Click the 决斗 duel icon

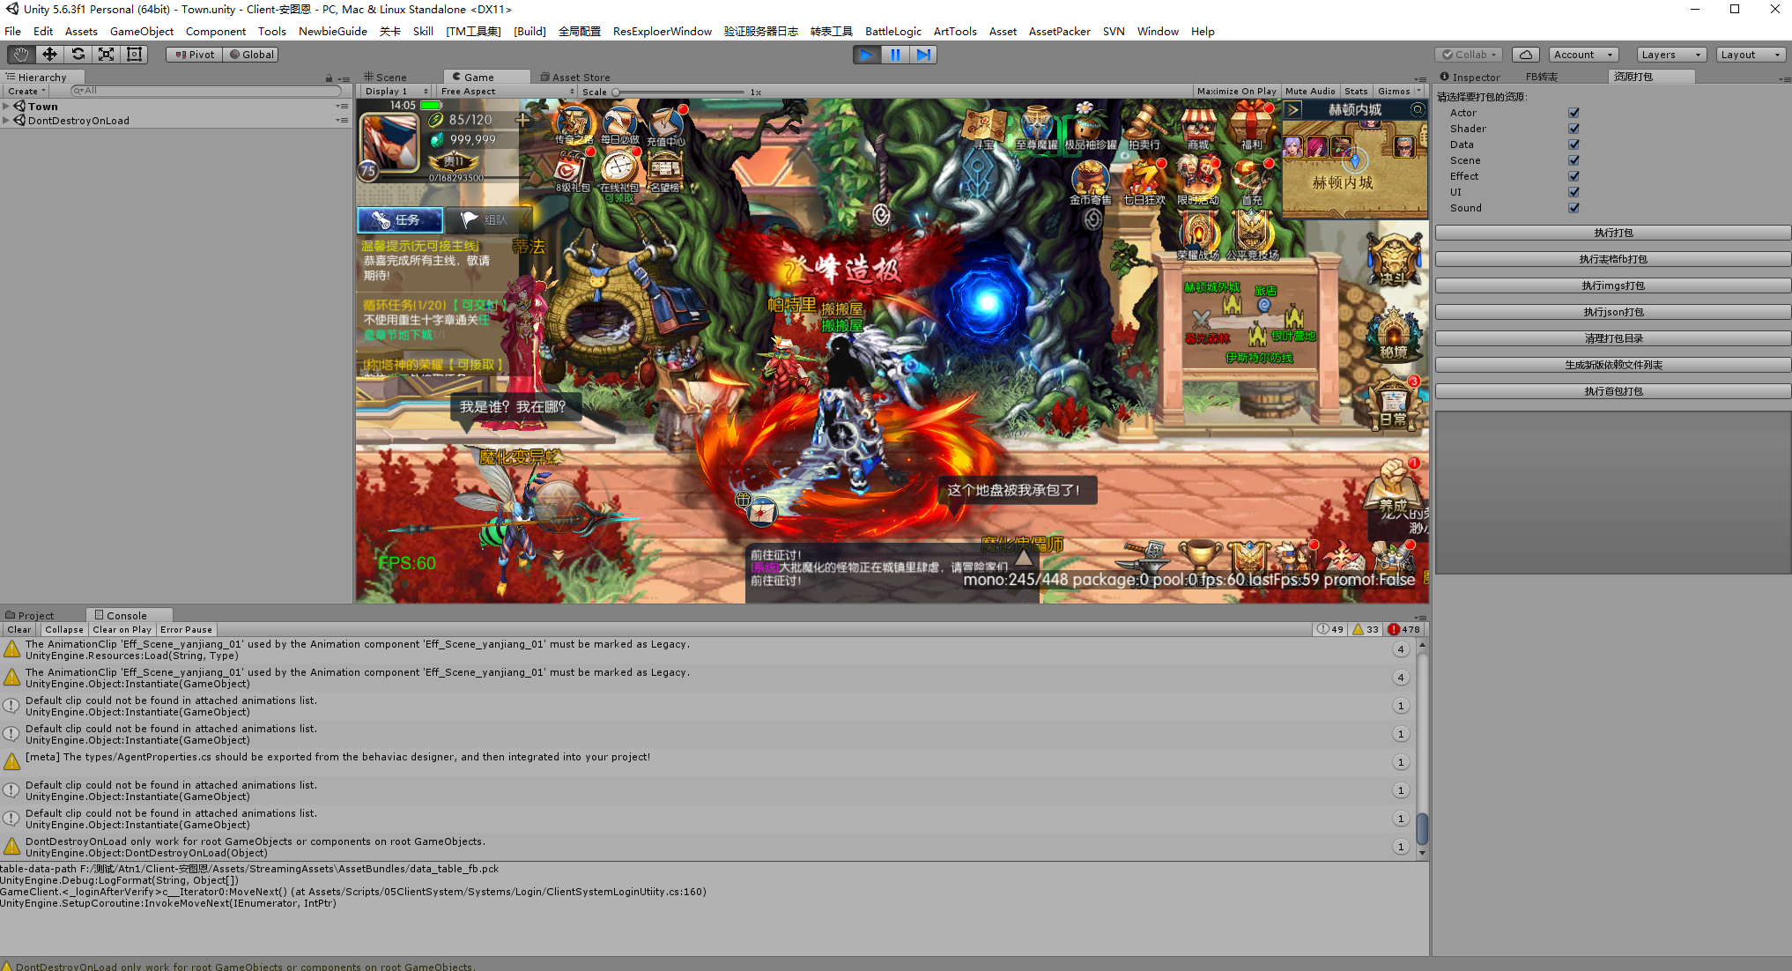click(x=1393, y=259)
